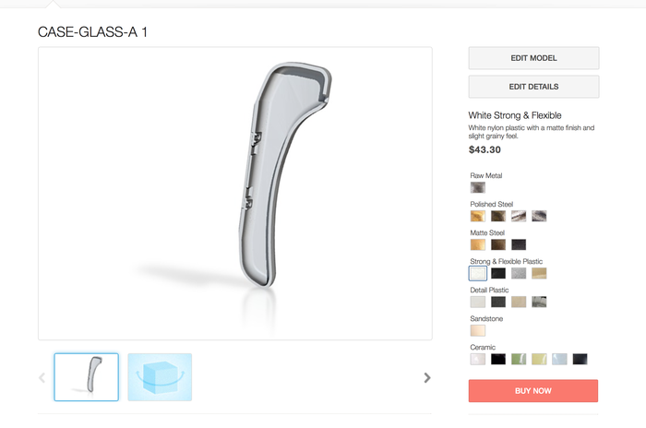Click the main product render image

point(234,193)
